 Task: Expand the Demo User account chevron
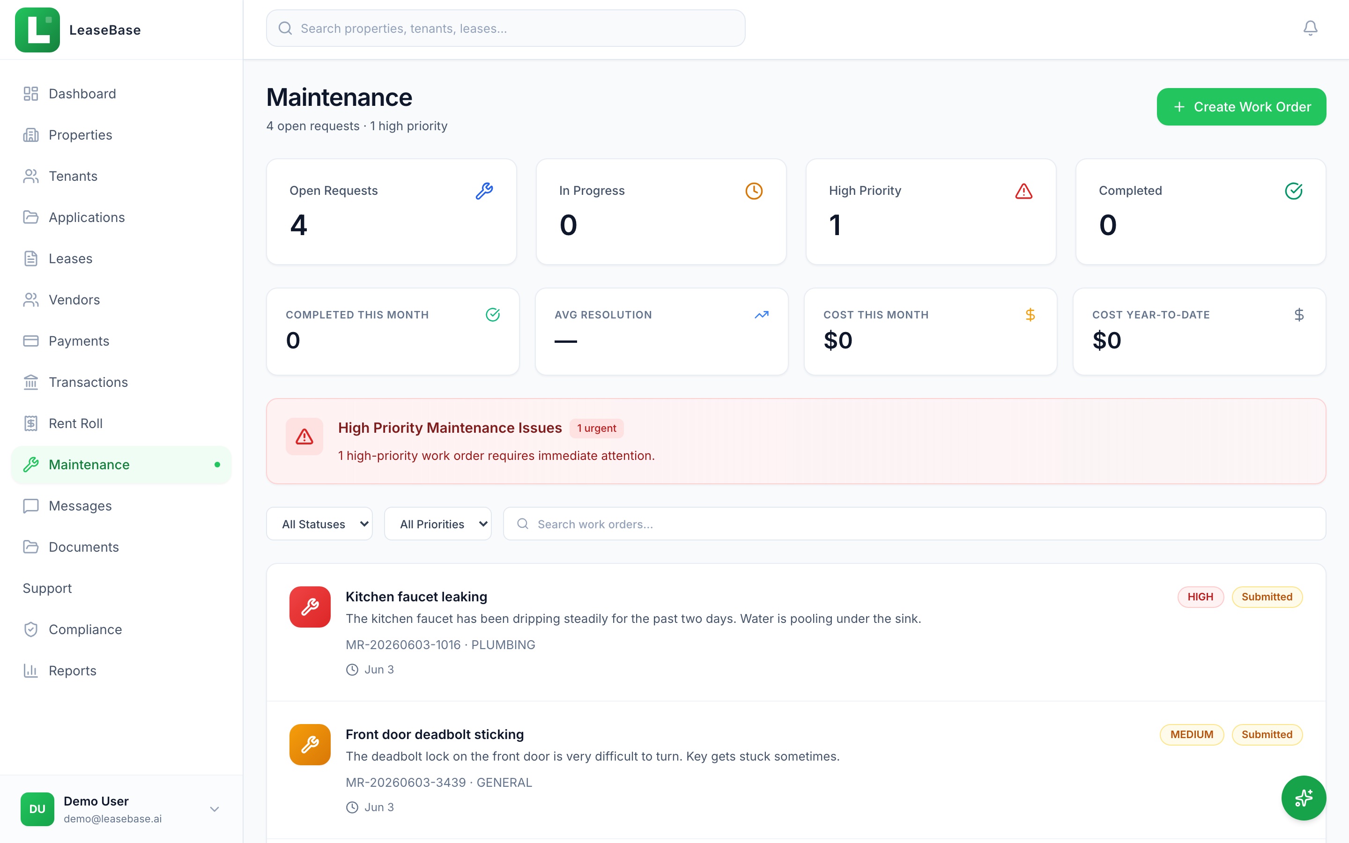214,809
